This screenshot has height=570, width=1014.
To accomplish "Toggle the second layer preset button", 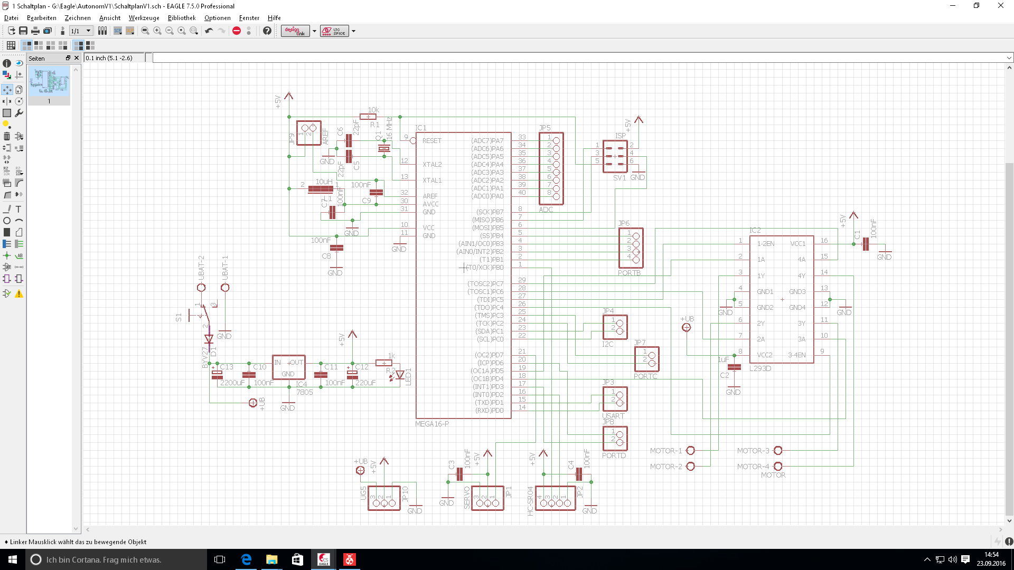I will (x=39, y=45).
